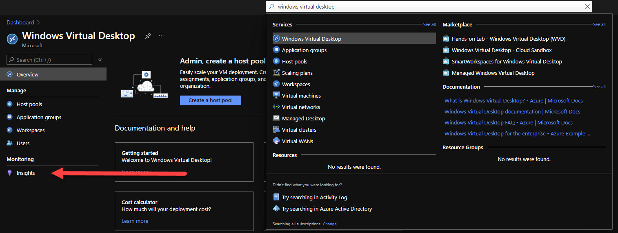Viewport: 618px width, 233px height.
Task: Clear the search box with X icon
Action: point(587,7)
